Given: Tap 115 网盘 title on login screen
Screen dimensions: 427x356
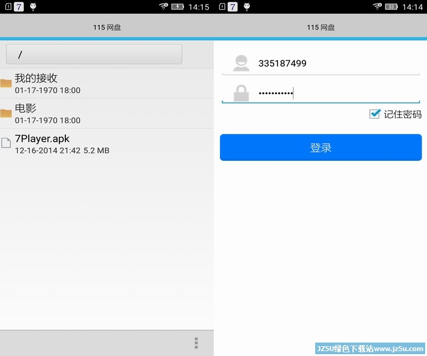Looking at the screenshot, I should coord(321,28).
